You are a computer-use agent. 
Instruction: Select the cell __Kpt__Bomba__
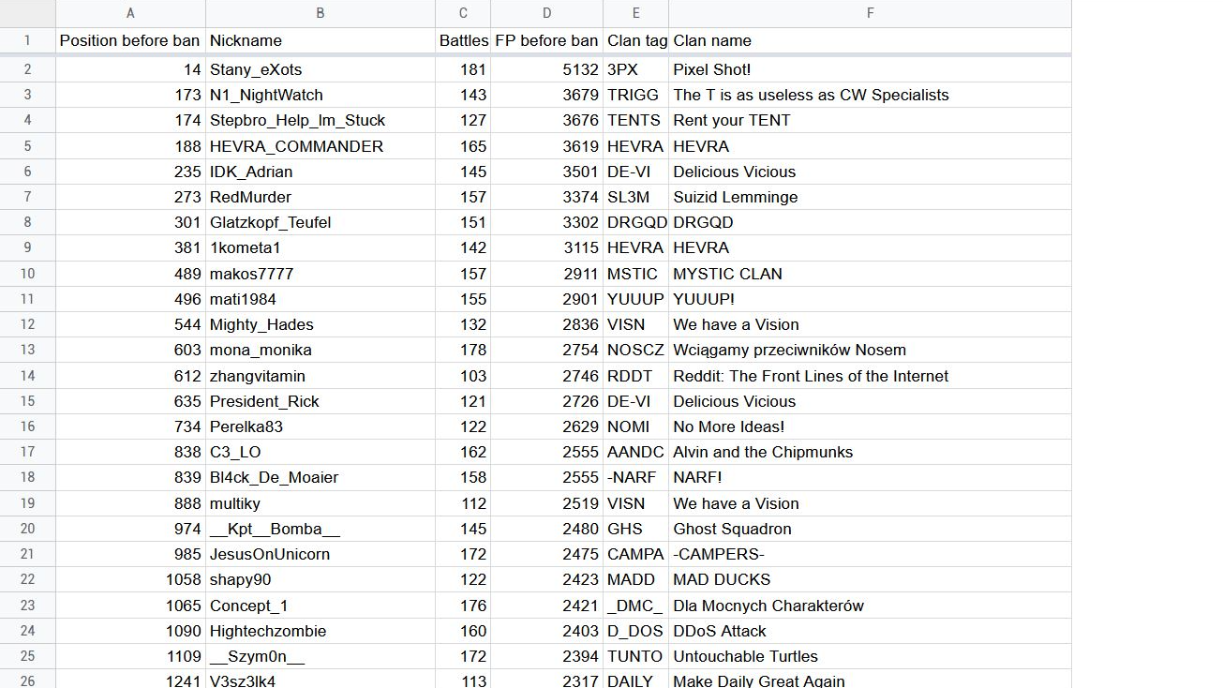coord(321,529)
